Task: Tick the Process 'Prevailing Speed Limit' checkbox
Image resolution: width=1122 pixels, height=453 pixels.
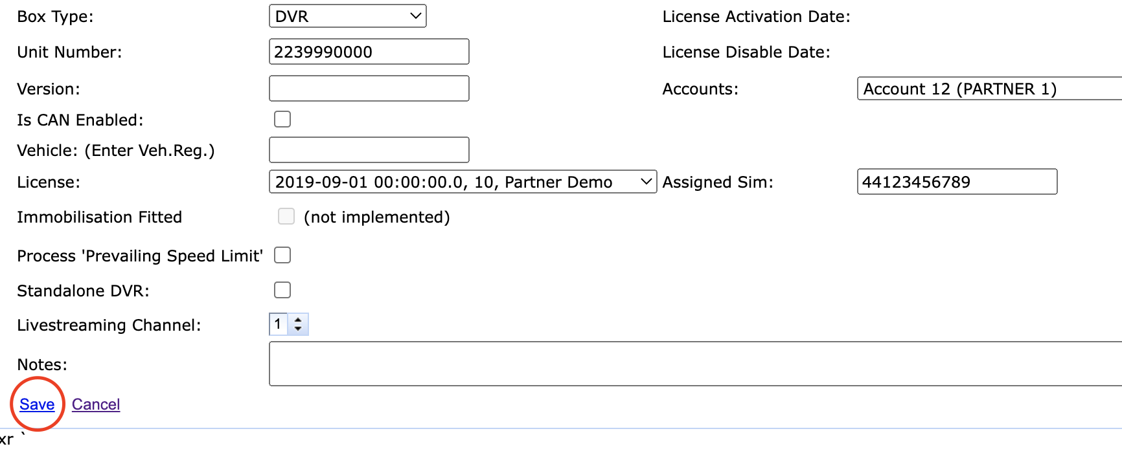Action: pos(282,255)
